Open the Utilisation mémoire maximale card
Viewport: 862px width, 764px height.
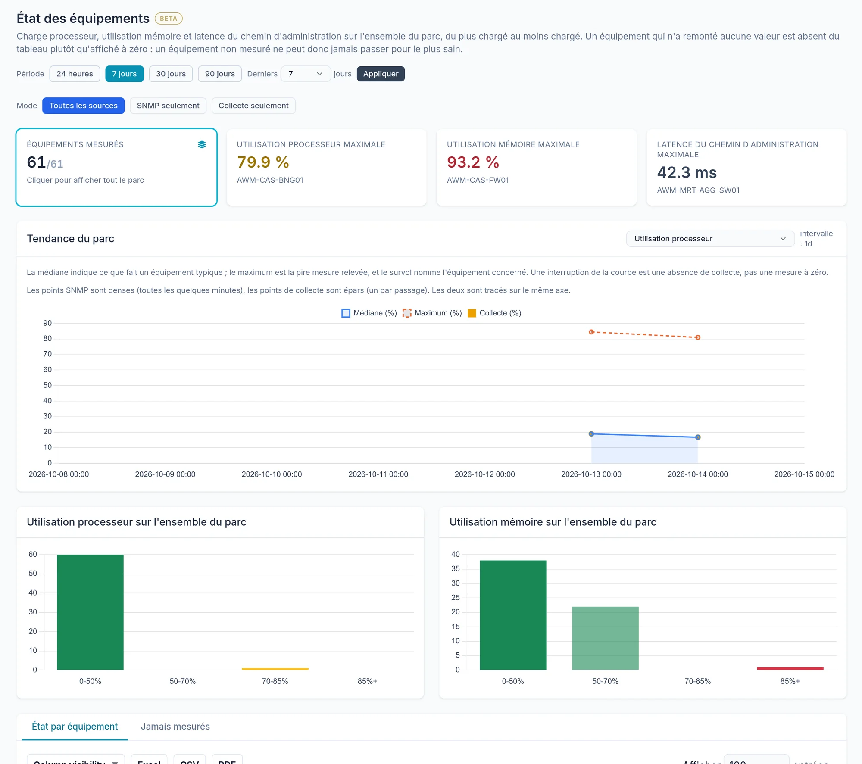pos(537,167)
